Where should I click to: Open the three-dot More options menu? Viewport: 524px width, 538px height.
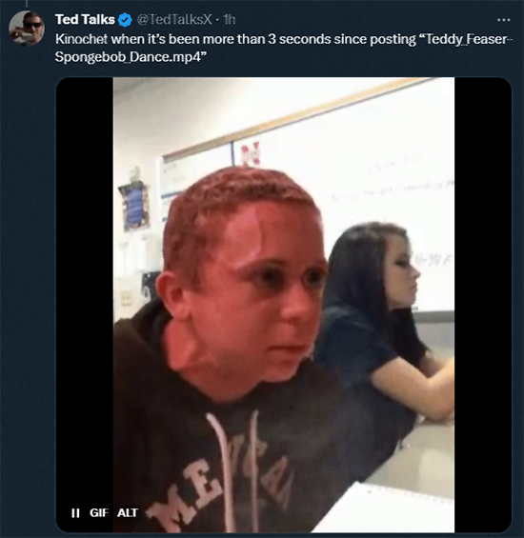(x=503, y=20)
